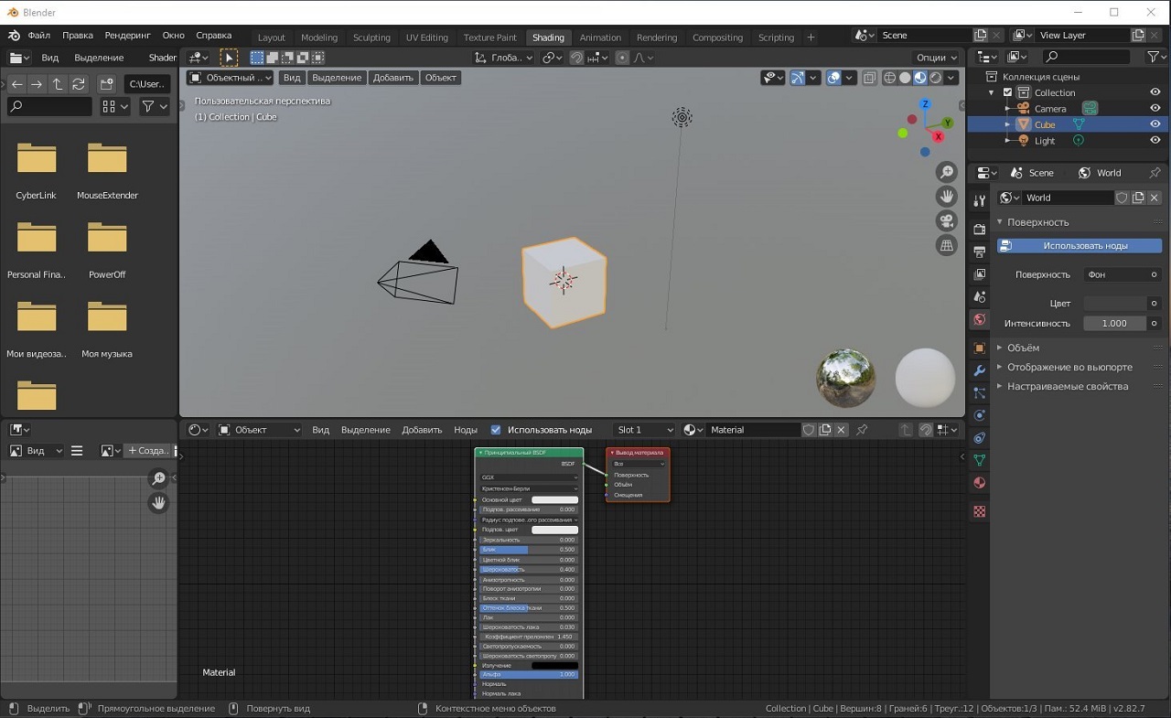The image size is (1171, 718).
Task: Open the World properties tab icon
Action: 980,319
